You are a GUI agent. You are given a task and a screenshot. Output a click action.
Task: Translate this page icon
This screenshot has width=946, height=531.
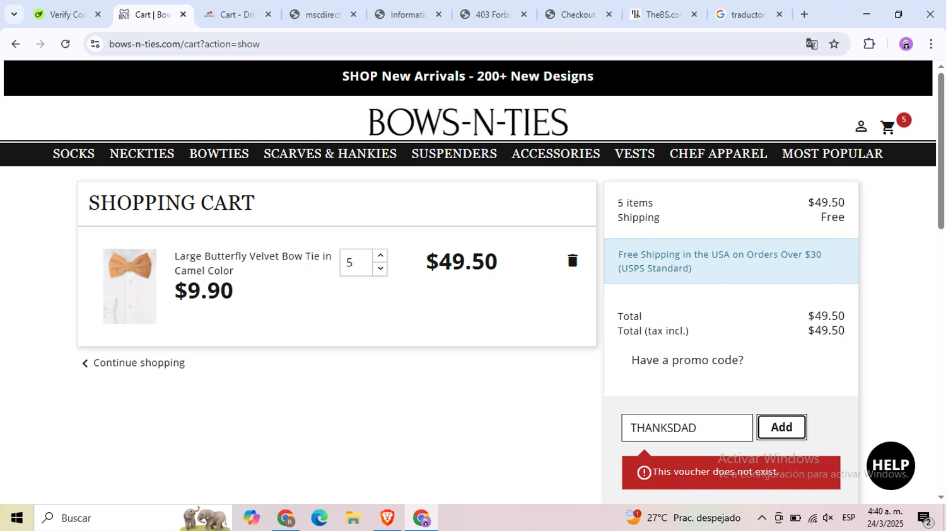(812, 44)
